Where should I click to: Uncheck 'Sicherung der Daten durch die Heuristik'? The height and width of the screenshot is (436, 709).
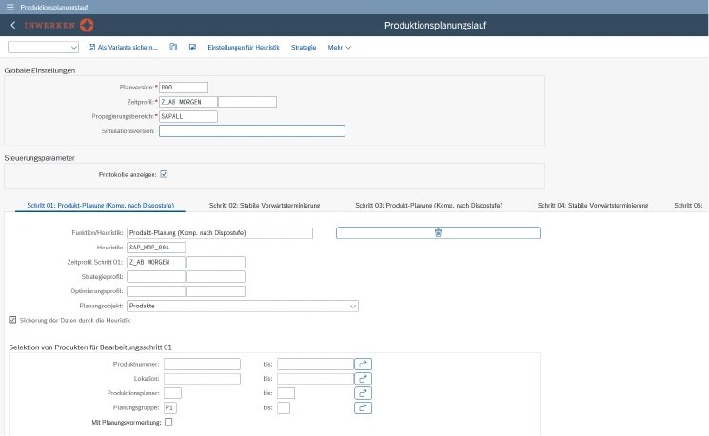tap(12, 320)
